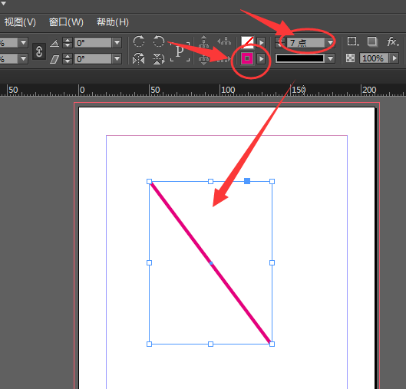406x389 pixels.
Task: Click the shear angle 0° input field
Action: pos(93,59)
